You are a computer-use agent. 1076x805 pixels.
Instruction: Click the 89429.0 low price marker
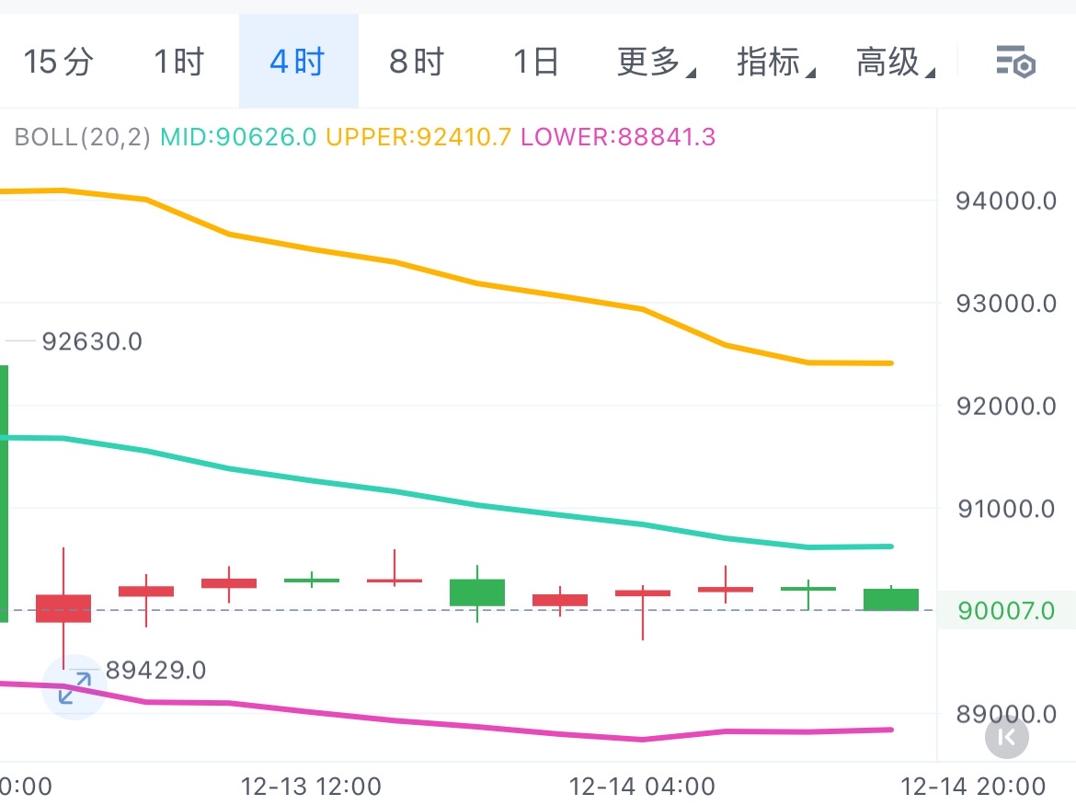(155, 671)
